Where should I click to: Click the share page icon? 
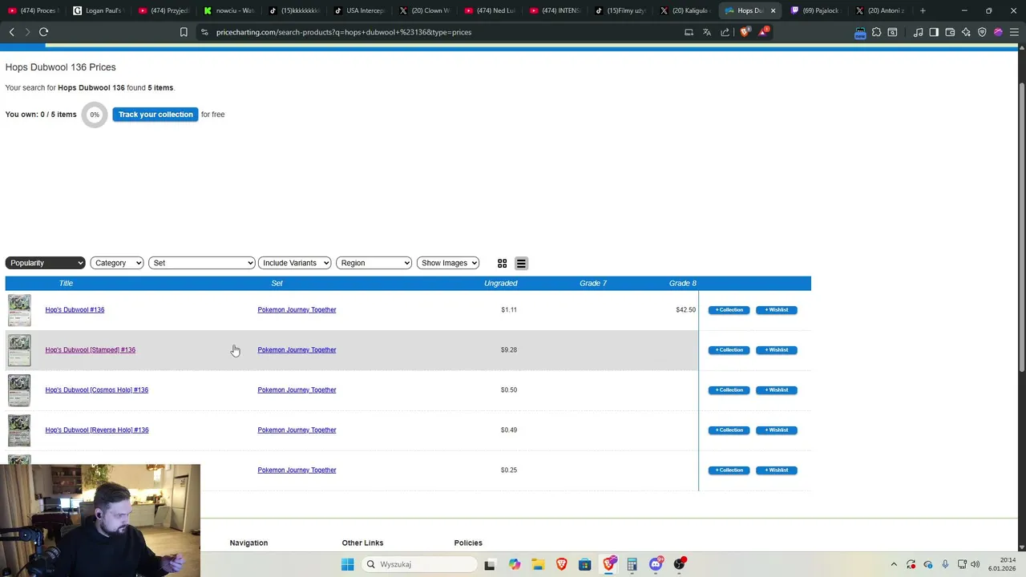coord(725,32)
